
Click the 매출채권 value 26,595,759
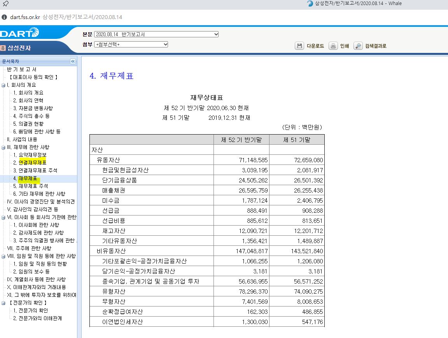click(254, 191)
